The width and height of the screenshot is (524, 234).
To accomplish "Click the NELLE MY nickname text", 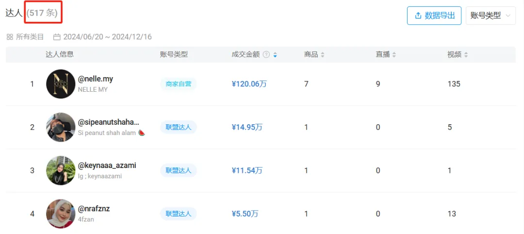I will [x=93, y=90].
